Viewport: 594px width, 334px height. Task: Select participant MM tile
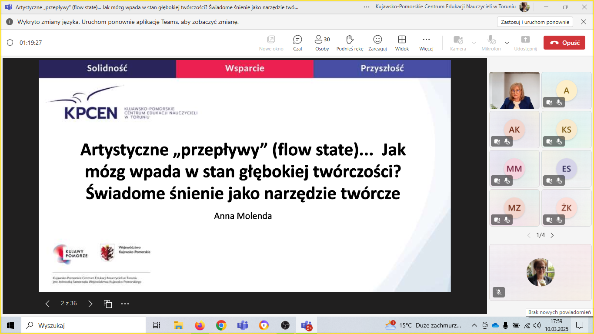pyautogui.click(x=514, y=169)
